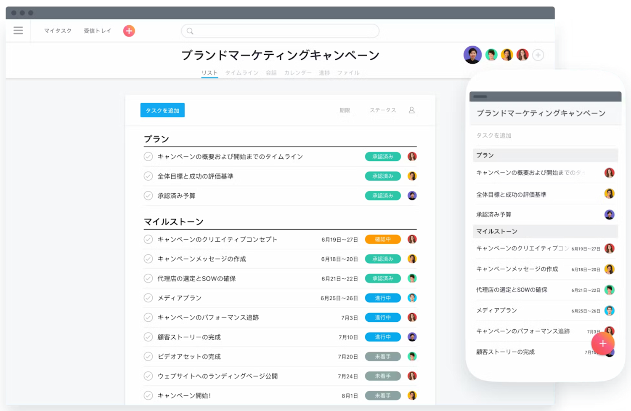Click the 期限 column header

[345, 110]
